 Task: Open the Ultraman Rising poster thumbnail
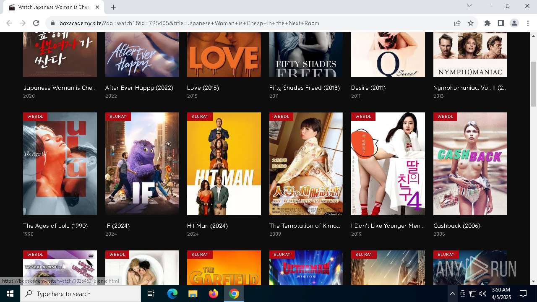pos(306,268)
